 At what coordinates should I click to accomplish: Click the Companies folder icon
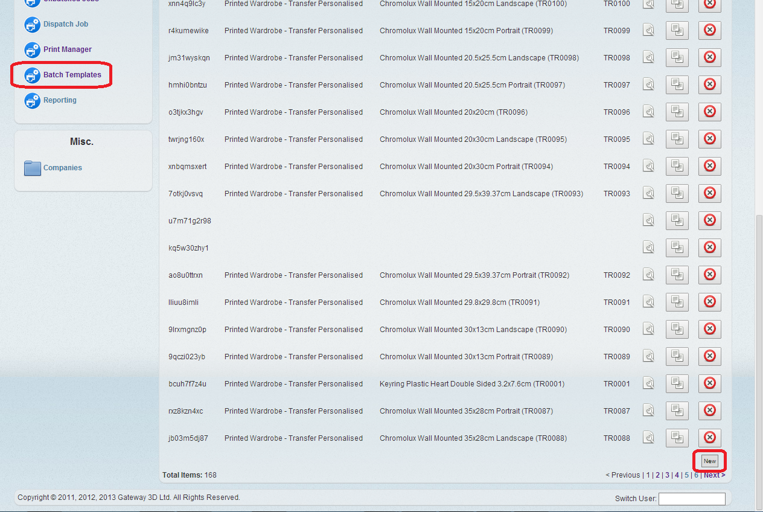[x=33, y=168]
